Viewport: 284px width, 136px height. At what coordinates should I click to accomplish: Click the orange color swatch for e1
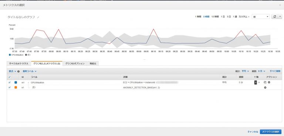(x=16, y=87)
